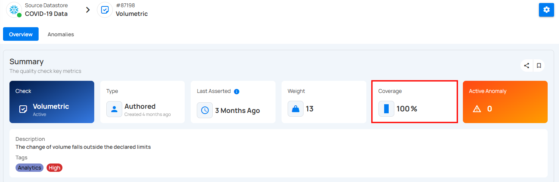Click the High tag
The height and width of the screenshot is (182, 559).
click(54, 168)
